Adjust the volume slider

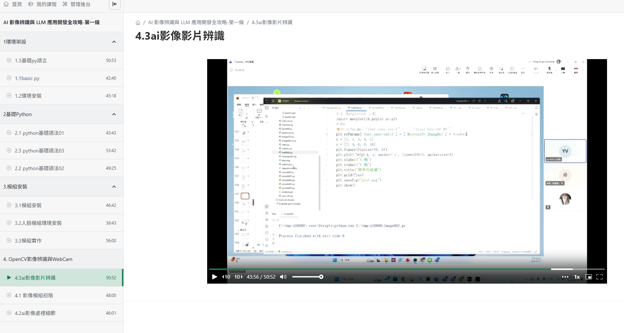pos(307,277)
